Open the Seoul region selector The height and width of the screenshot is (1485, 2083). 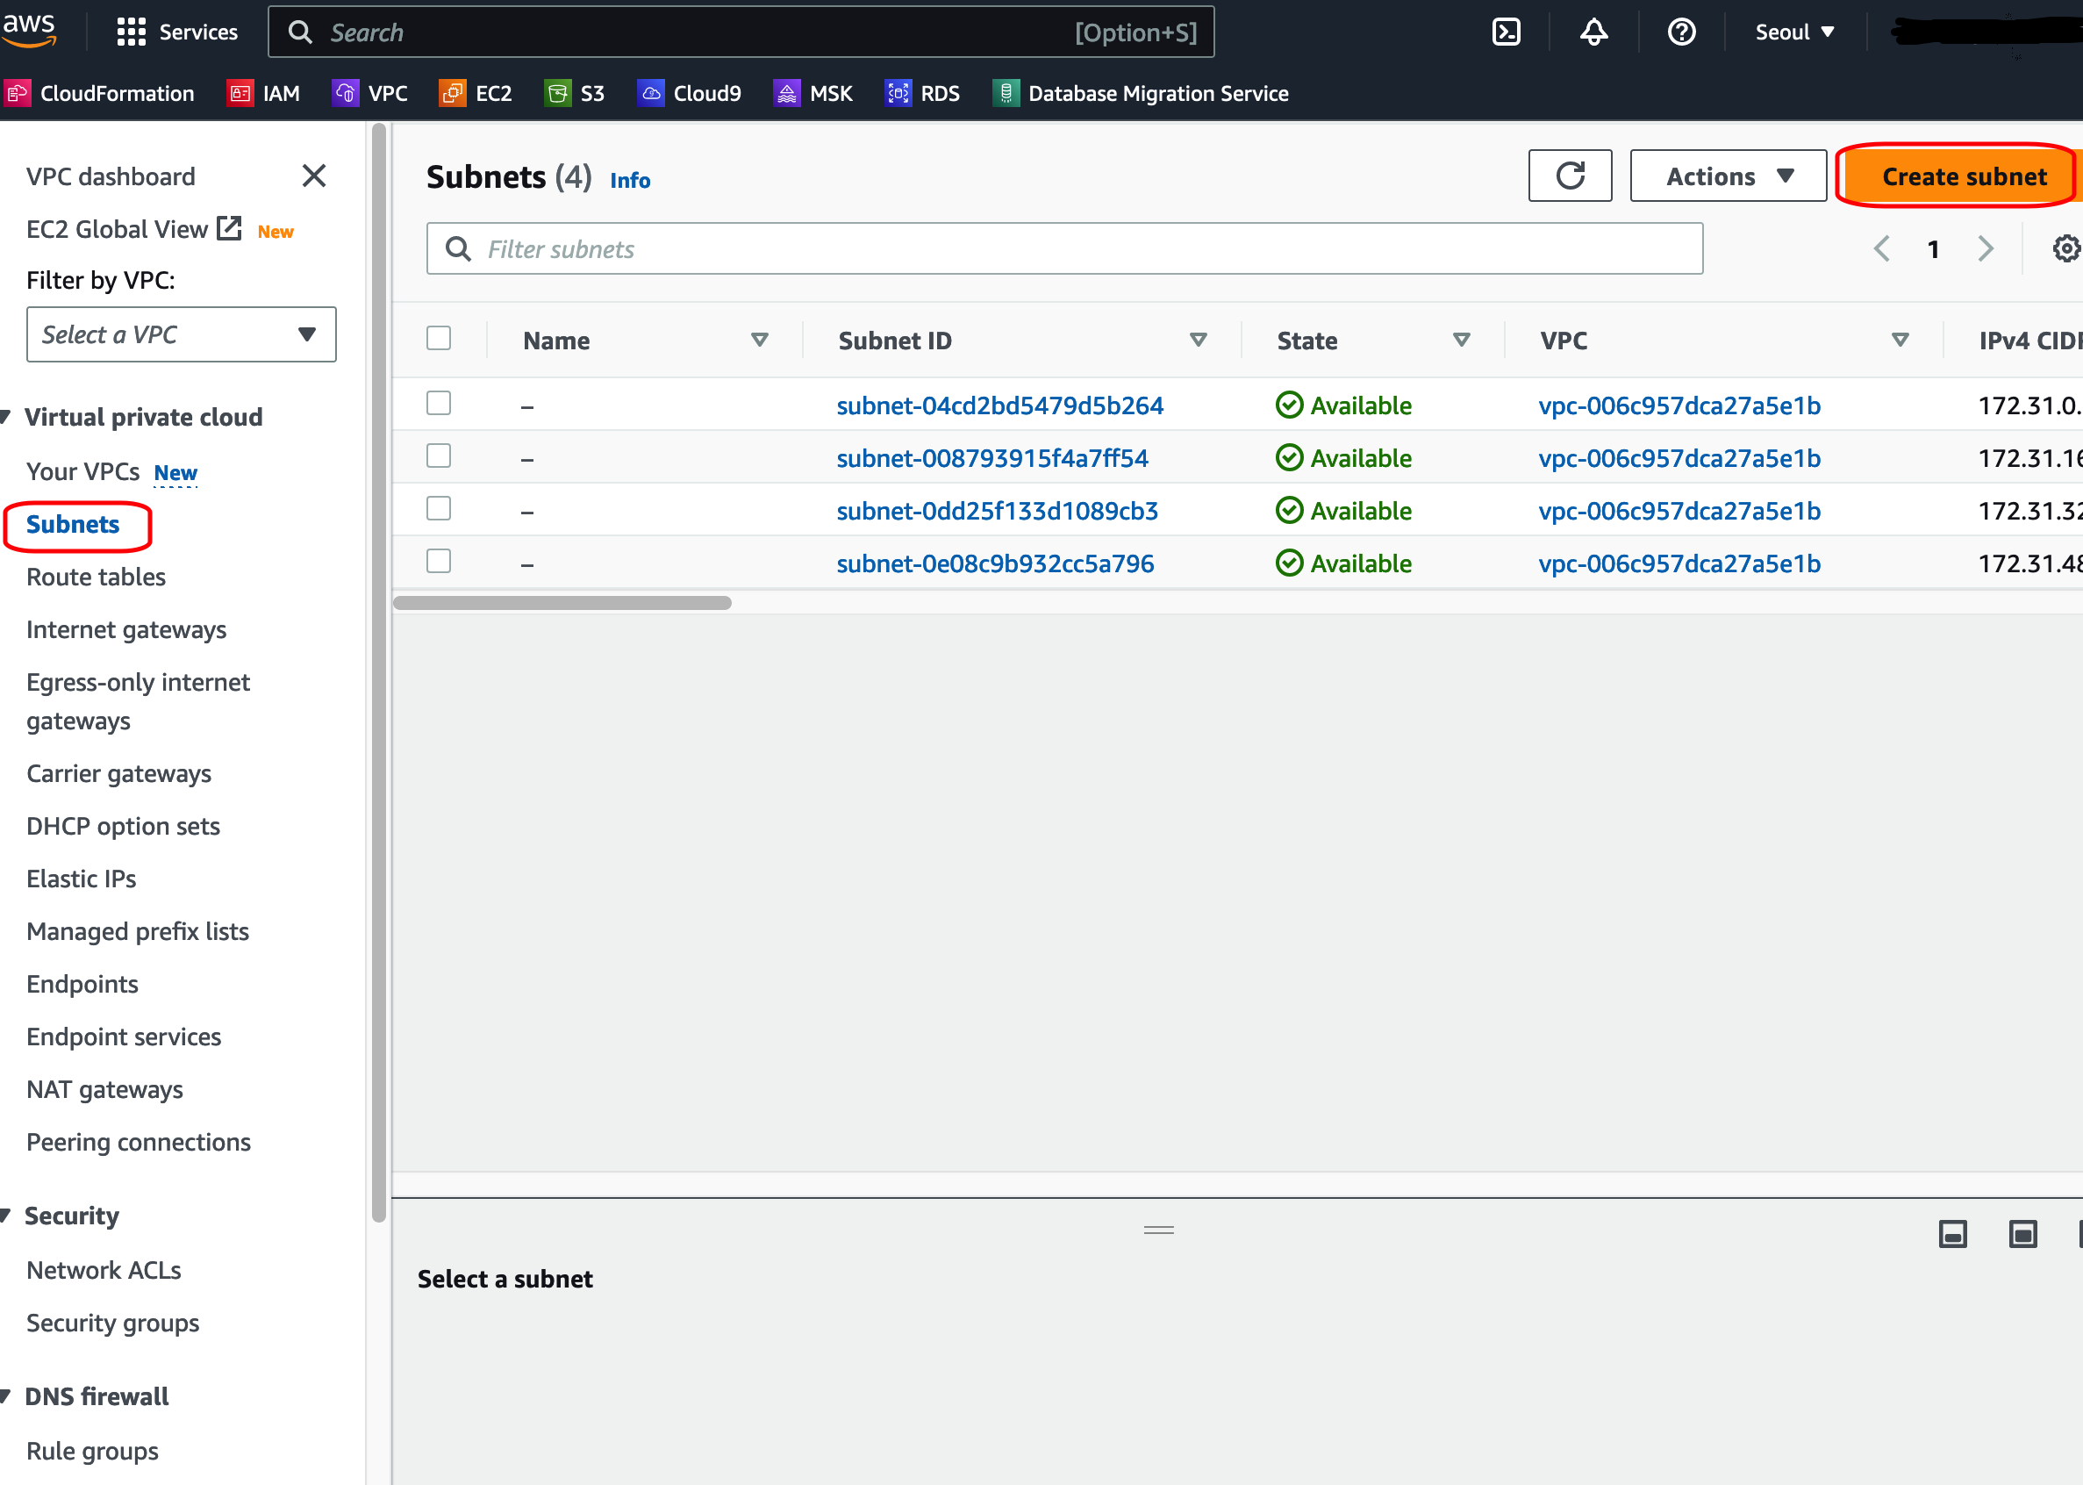point(1793,32)
